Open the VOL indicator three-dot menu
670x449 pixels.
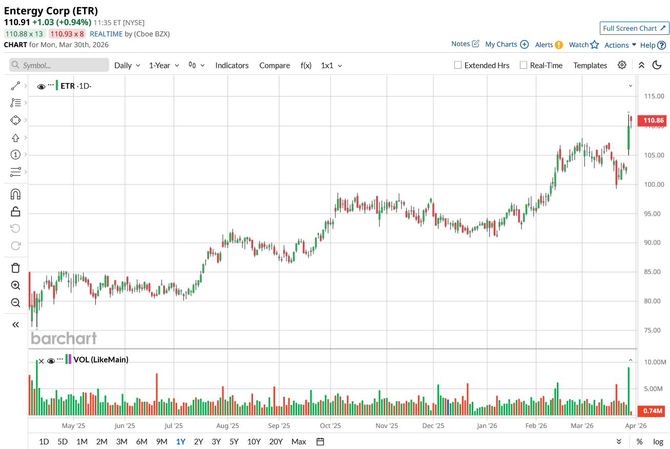[x=60, y=359]
